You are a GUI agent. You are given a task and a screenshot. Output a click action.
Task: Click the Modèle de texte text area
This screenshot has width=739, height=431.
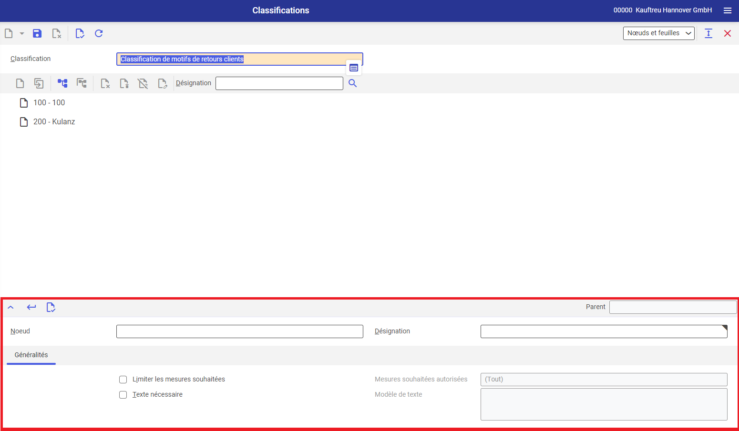coord(604,404)
